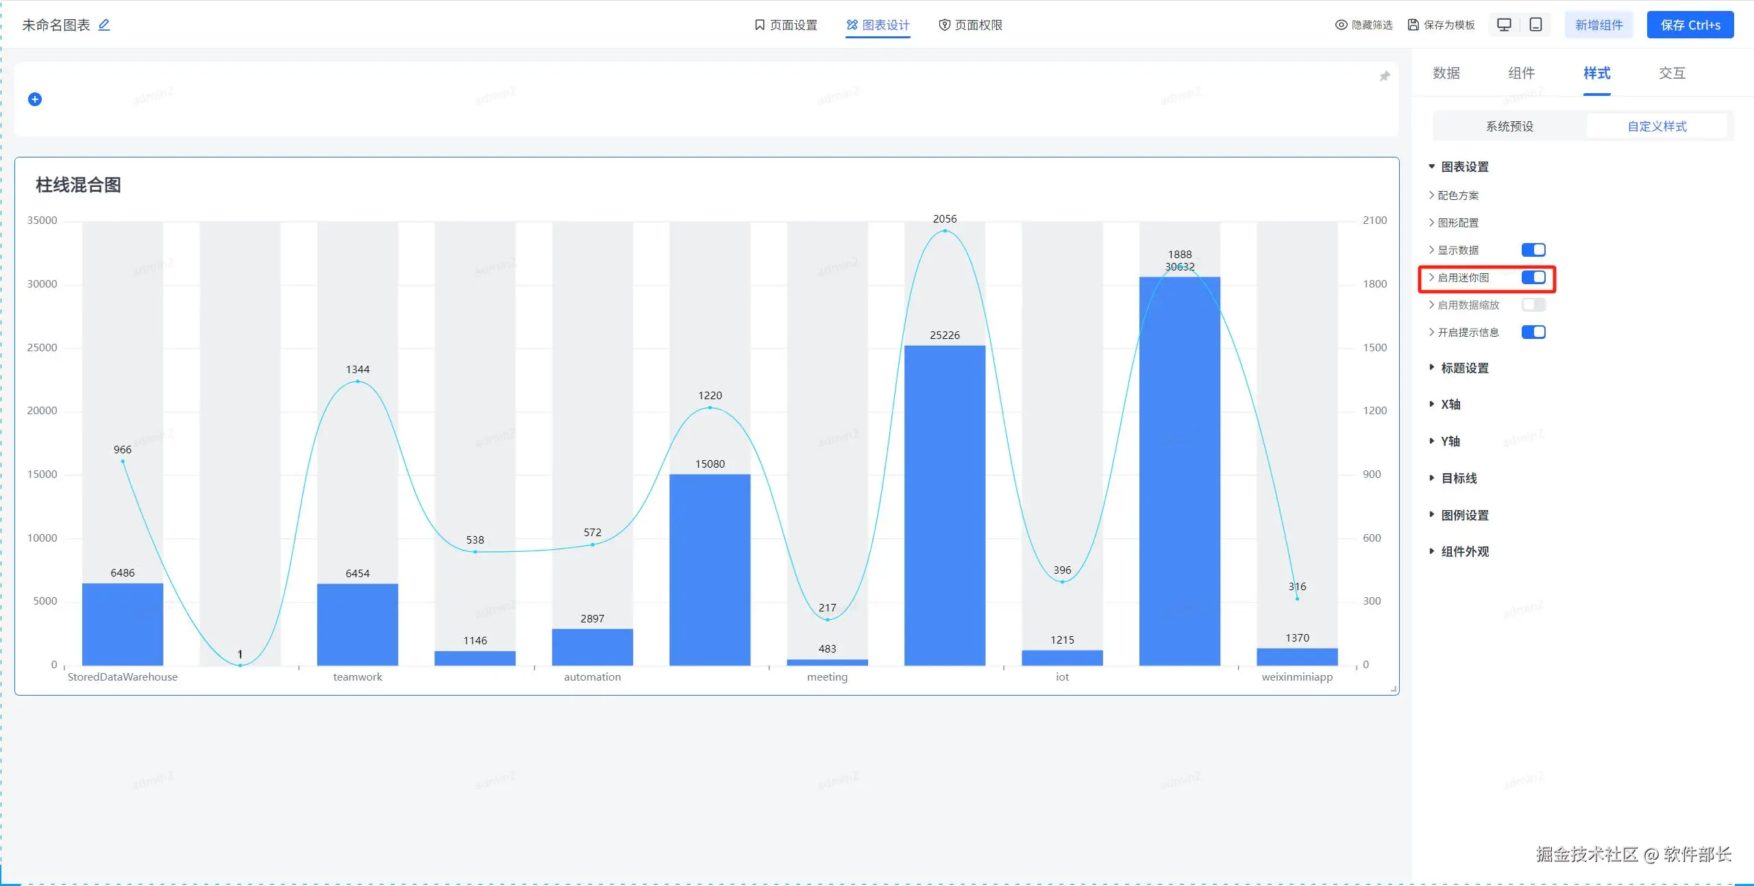Switch to the mobile preview icon

(1535, 25)
